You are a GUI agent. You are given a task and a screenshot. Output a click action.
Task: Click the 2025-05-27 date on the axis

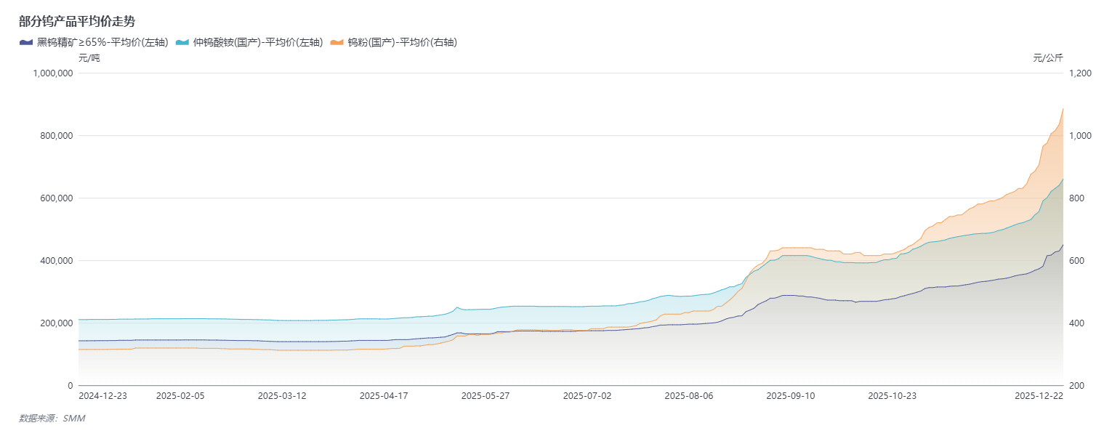coord(486,396)
